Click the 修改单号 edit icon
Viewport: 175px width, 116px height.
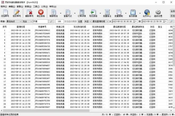(17, 13)
